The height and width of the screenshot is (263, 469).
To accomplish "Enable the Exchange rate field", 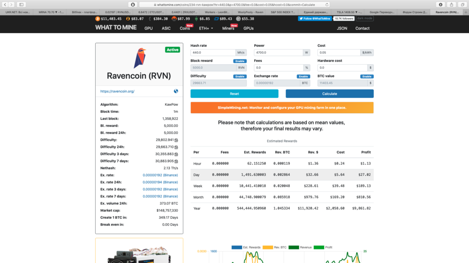I will coord(303,76).
